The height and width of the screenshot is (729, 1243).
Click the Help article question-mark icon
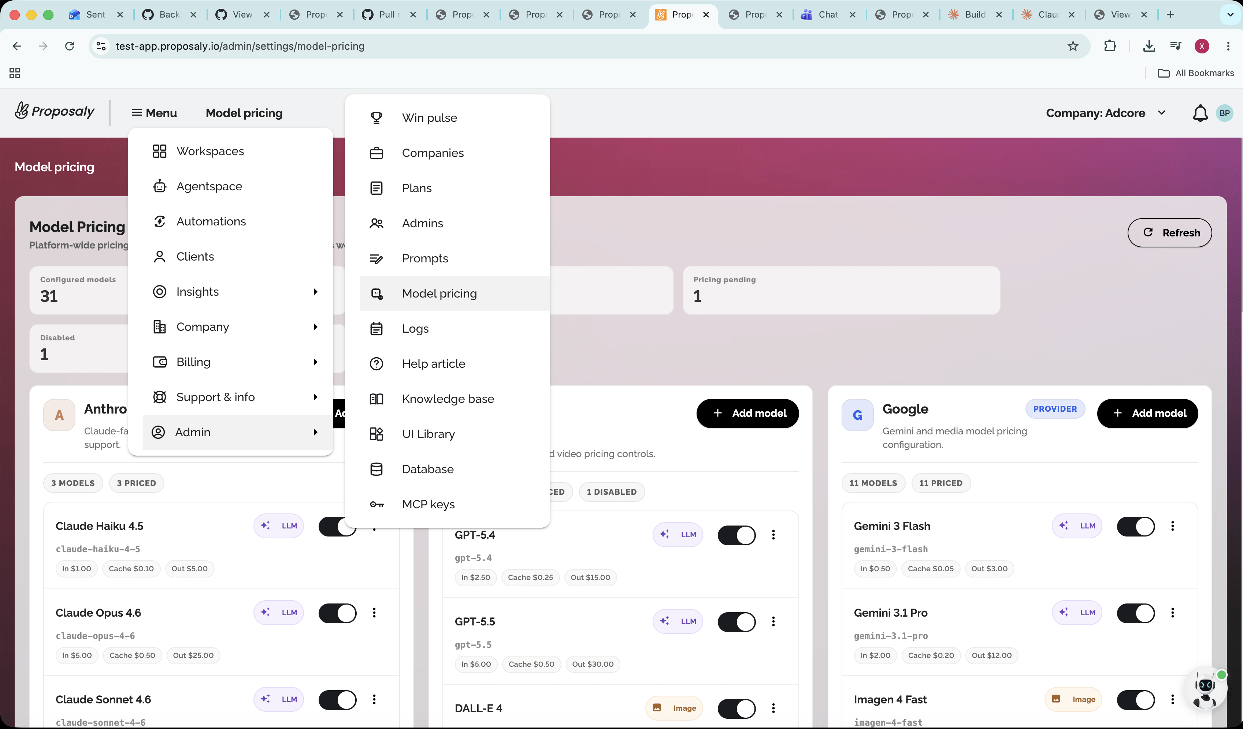[x=376, y=364]
